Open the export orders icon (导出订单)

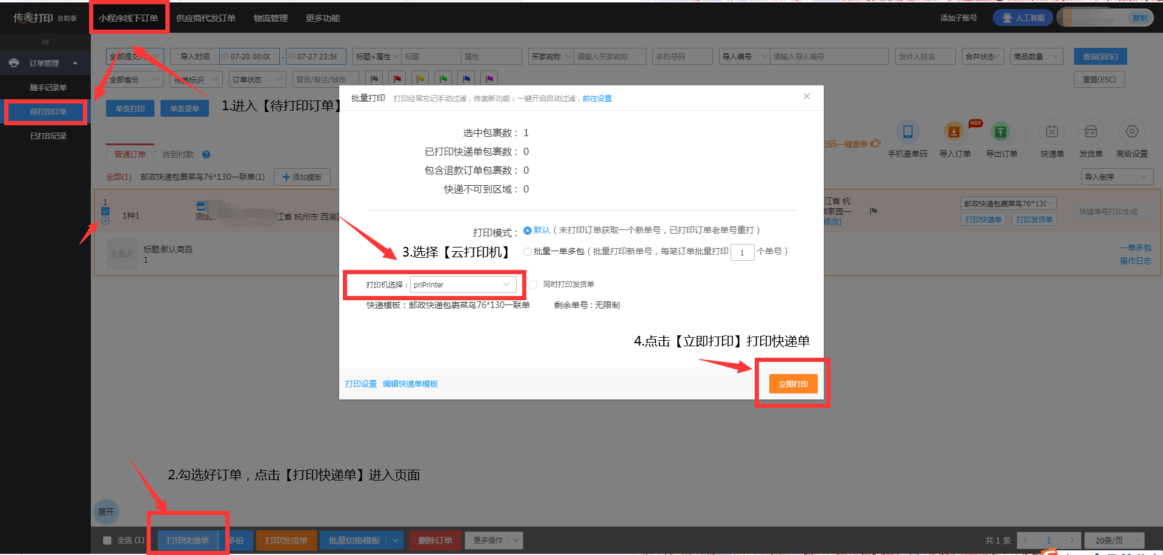(x=1001, y=132)
